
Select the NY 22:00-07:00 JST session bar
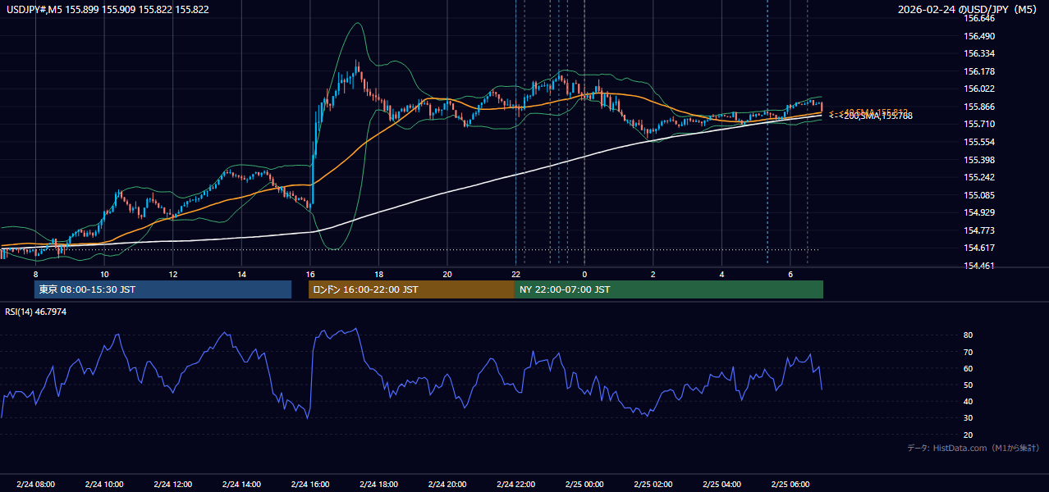[x=669, y=289]
